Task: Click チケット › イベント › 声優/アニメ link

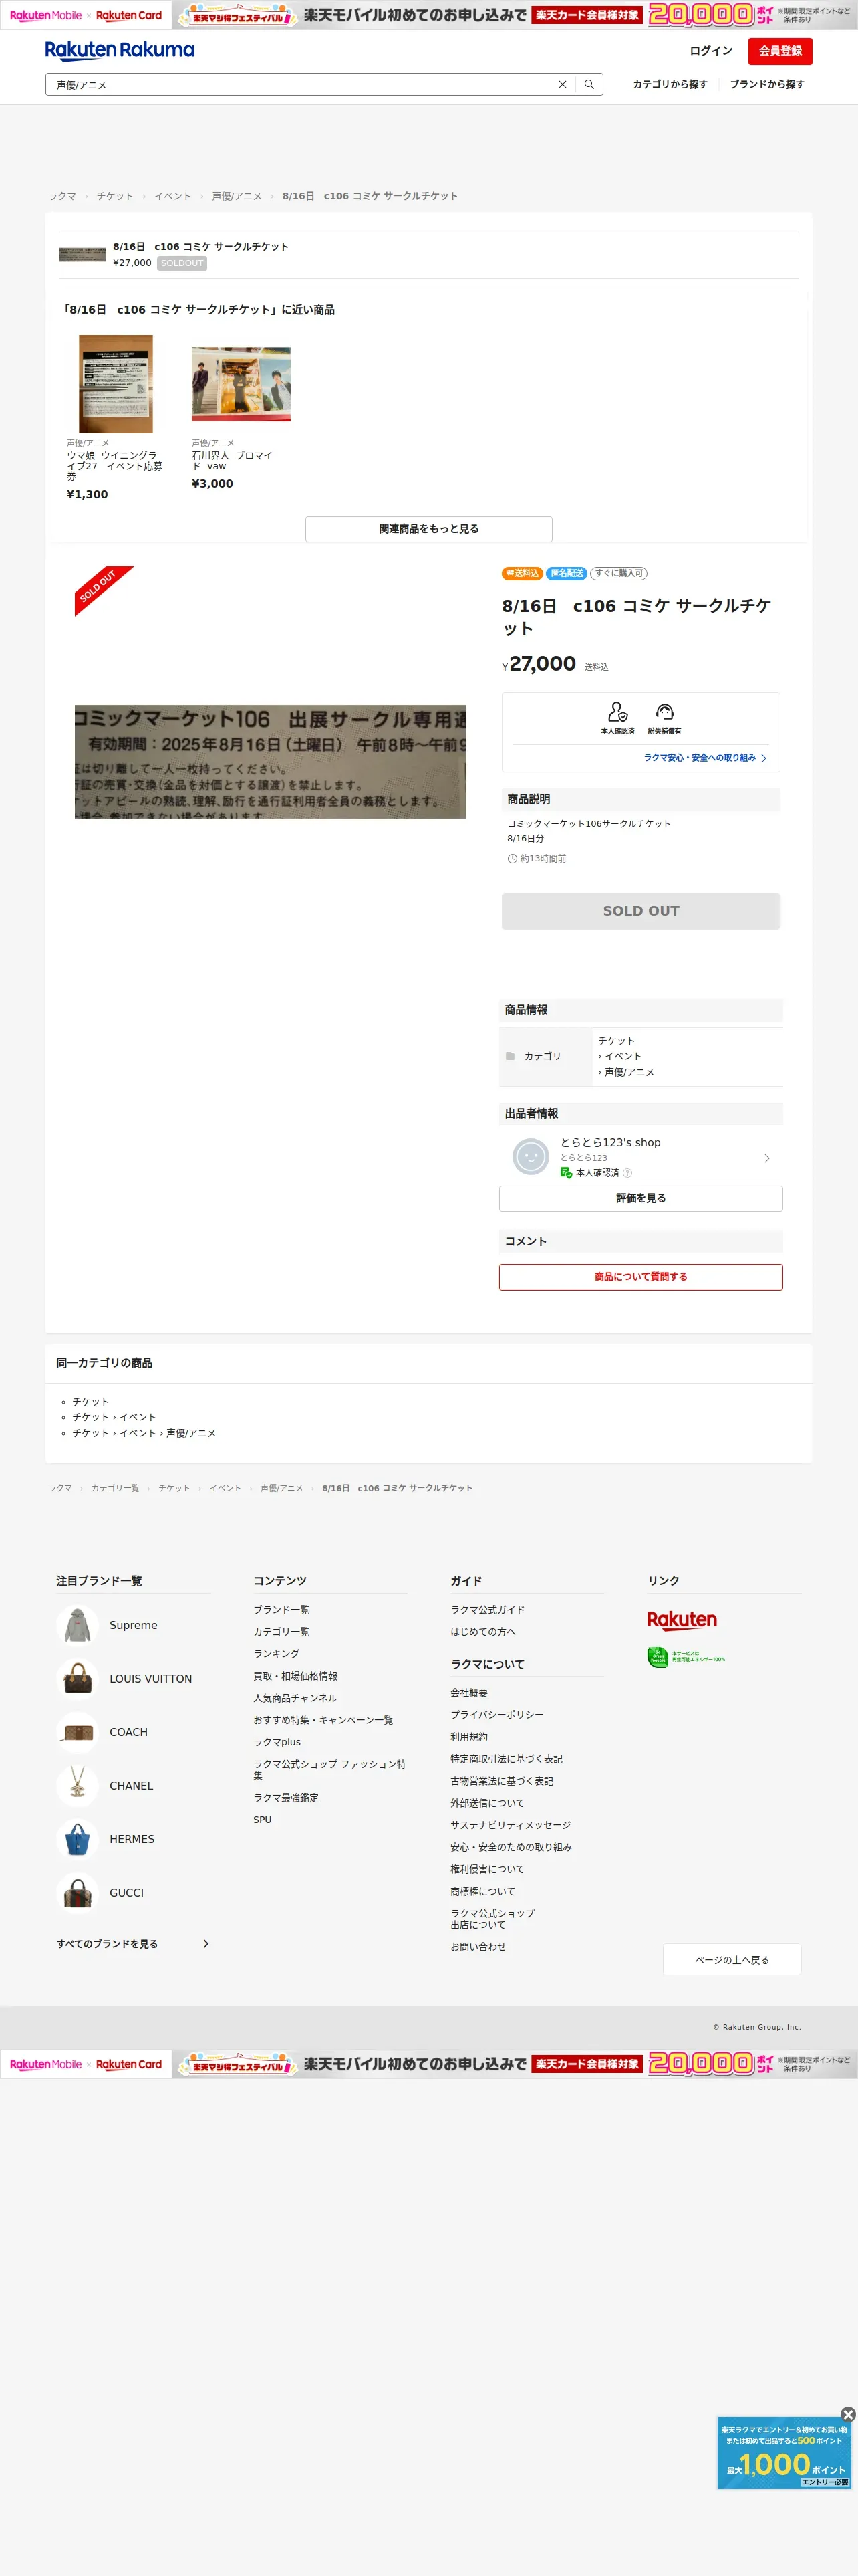Action: pos(144,1433)
